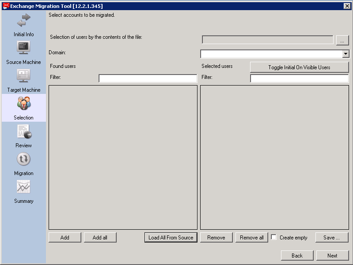Image resolution: width=353 pixels, height=265 pixels.
Task: Click the Review step label
Action: (x=24, y=146)
